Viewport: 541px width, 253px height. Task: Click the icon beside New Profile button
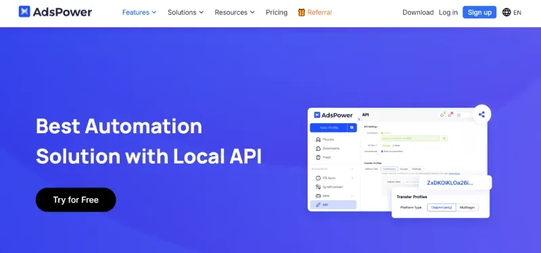tap(352, 128)
